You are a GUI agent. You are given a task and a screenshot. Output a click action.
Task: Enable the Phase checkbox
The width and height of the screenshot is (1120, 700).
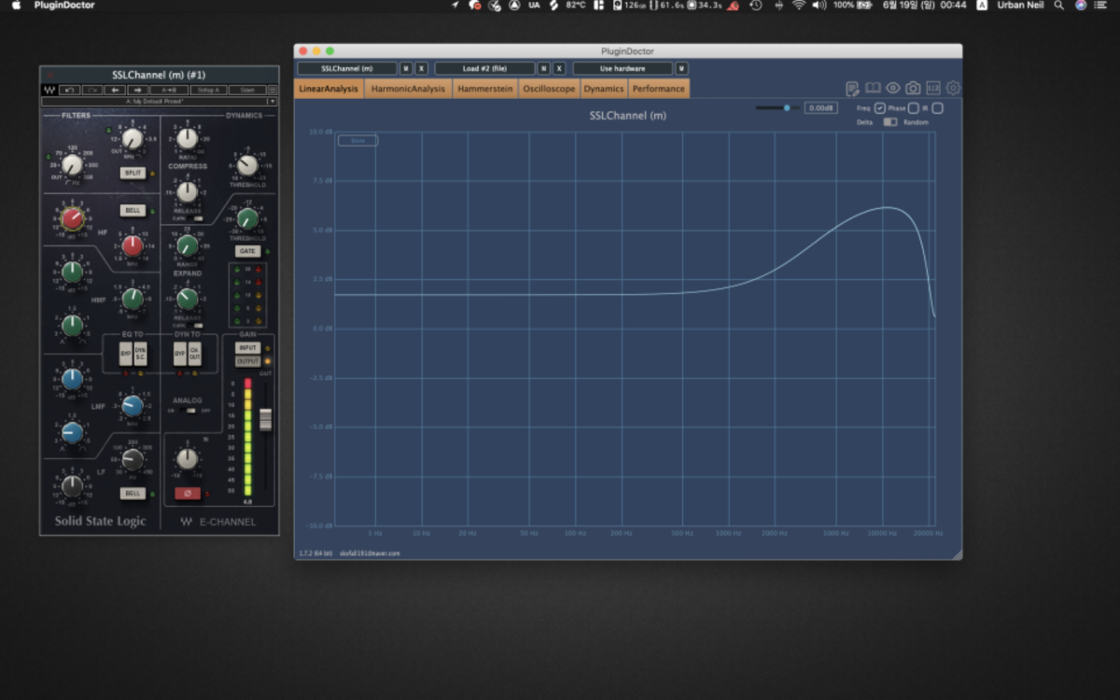[x=913, y=108]
